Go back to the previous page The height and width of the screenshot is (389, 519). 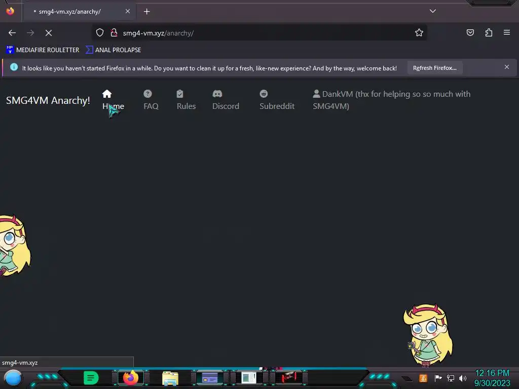click(12, 33)
